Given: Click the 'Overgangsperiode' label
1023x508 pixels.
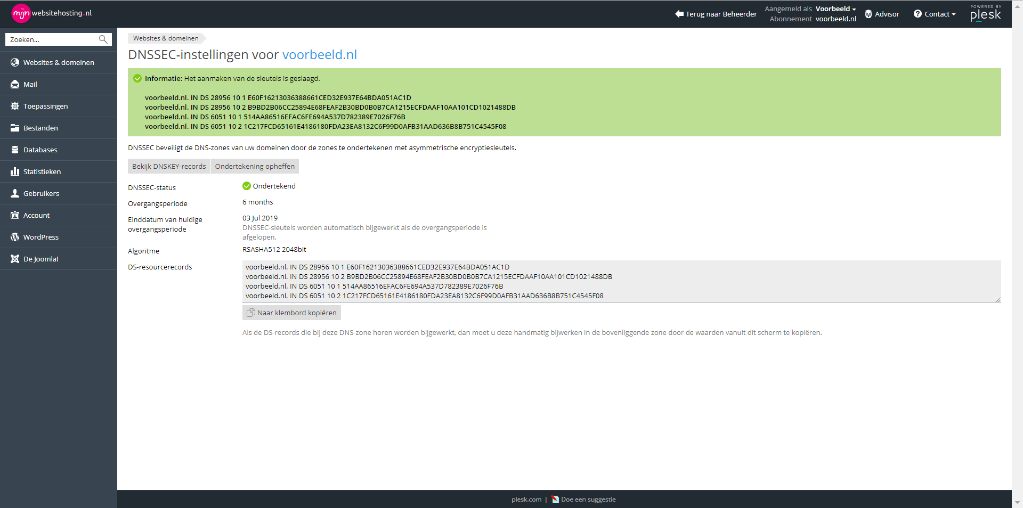Looking at the screenshot, I should click(158, 203).
